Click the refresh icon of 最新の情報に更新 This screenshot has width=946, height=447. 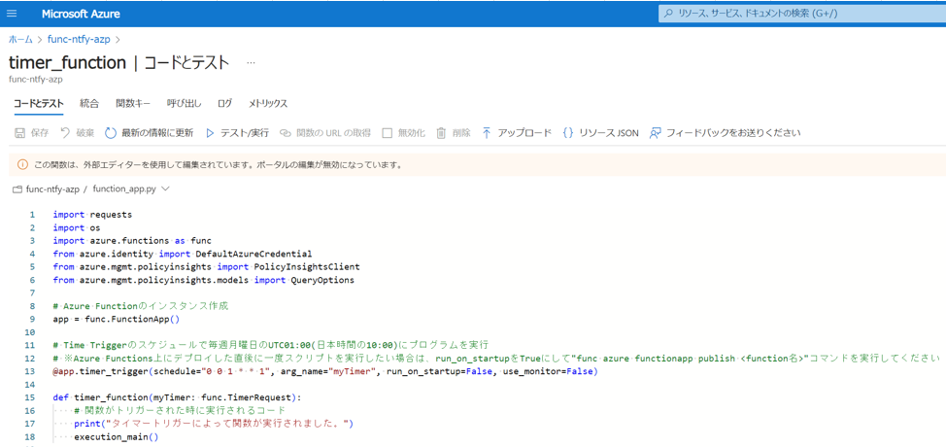111,133
